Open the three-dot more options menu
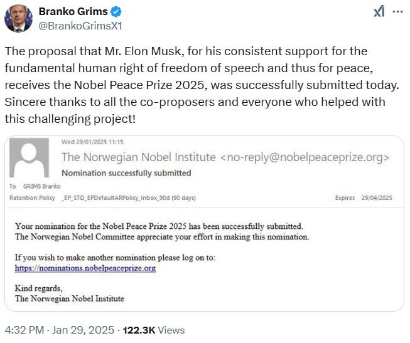 [397, 12]
